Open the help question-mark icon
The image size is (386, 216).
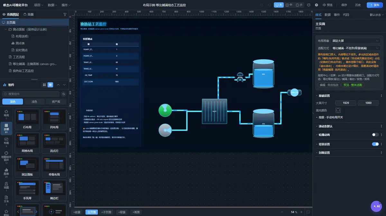point(317,5)
